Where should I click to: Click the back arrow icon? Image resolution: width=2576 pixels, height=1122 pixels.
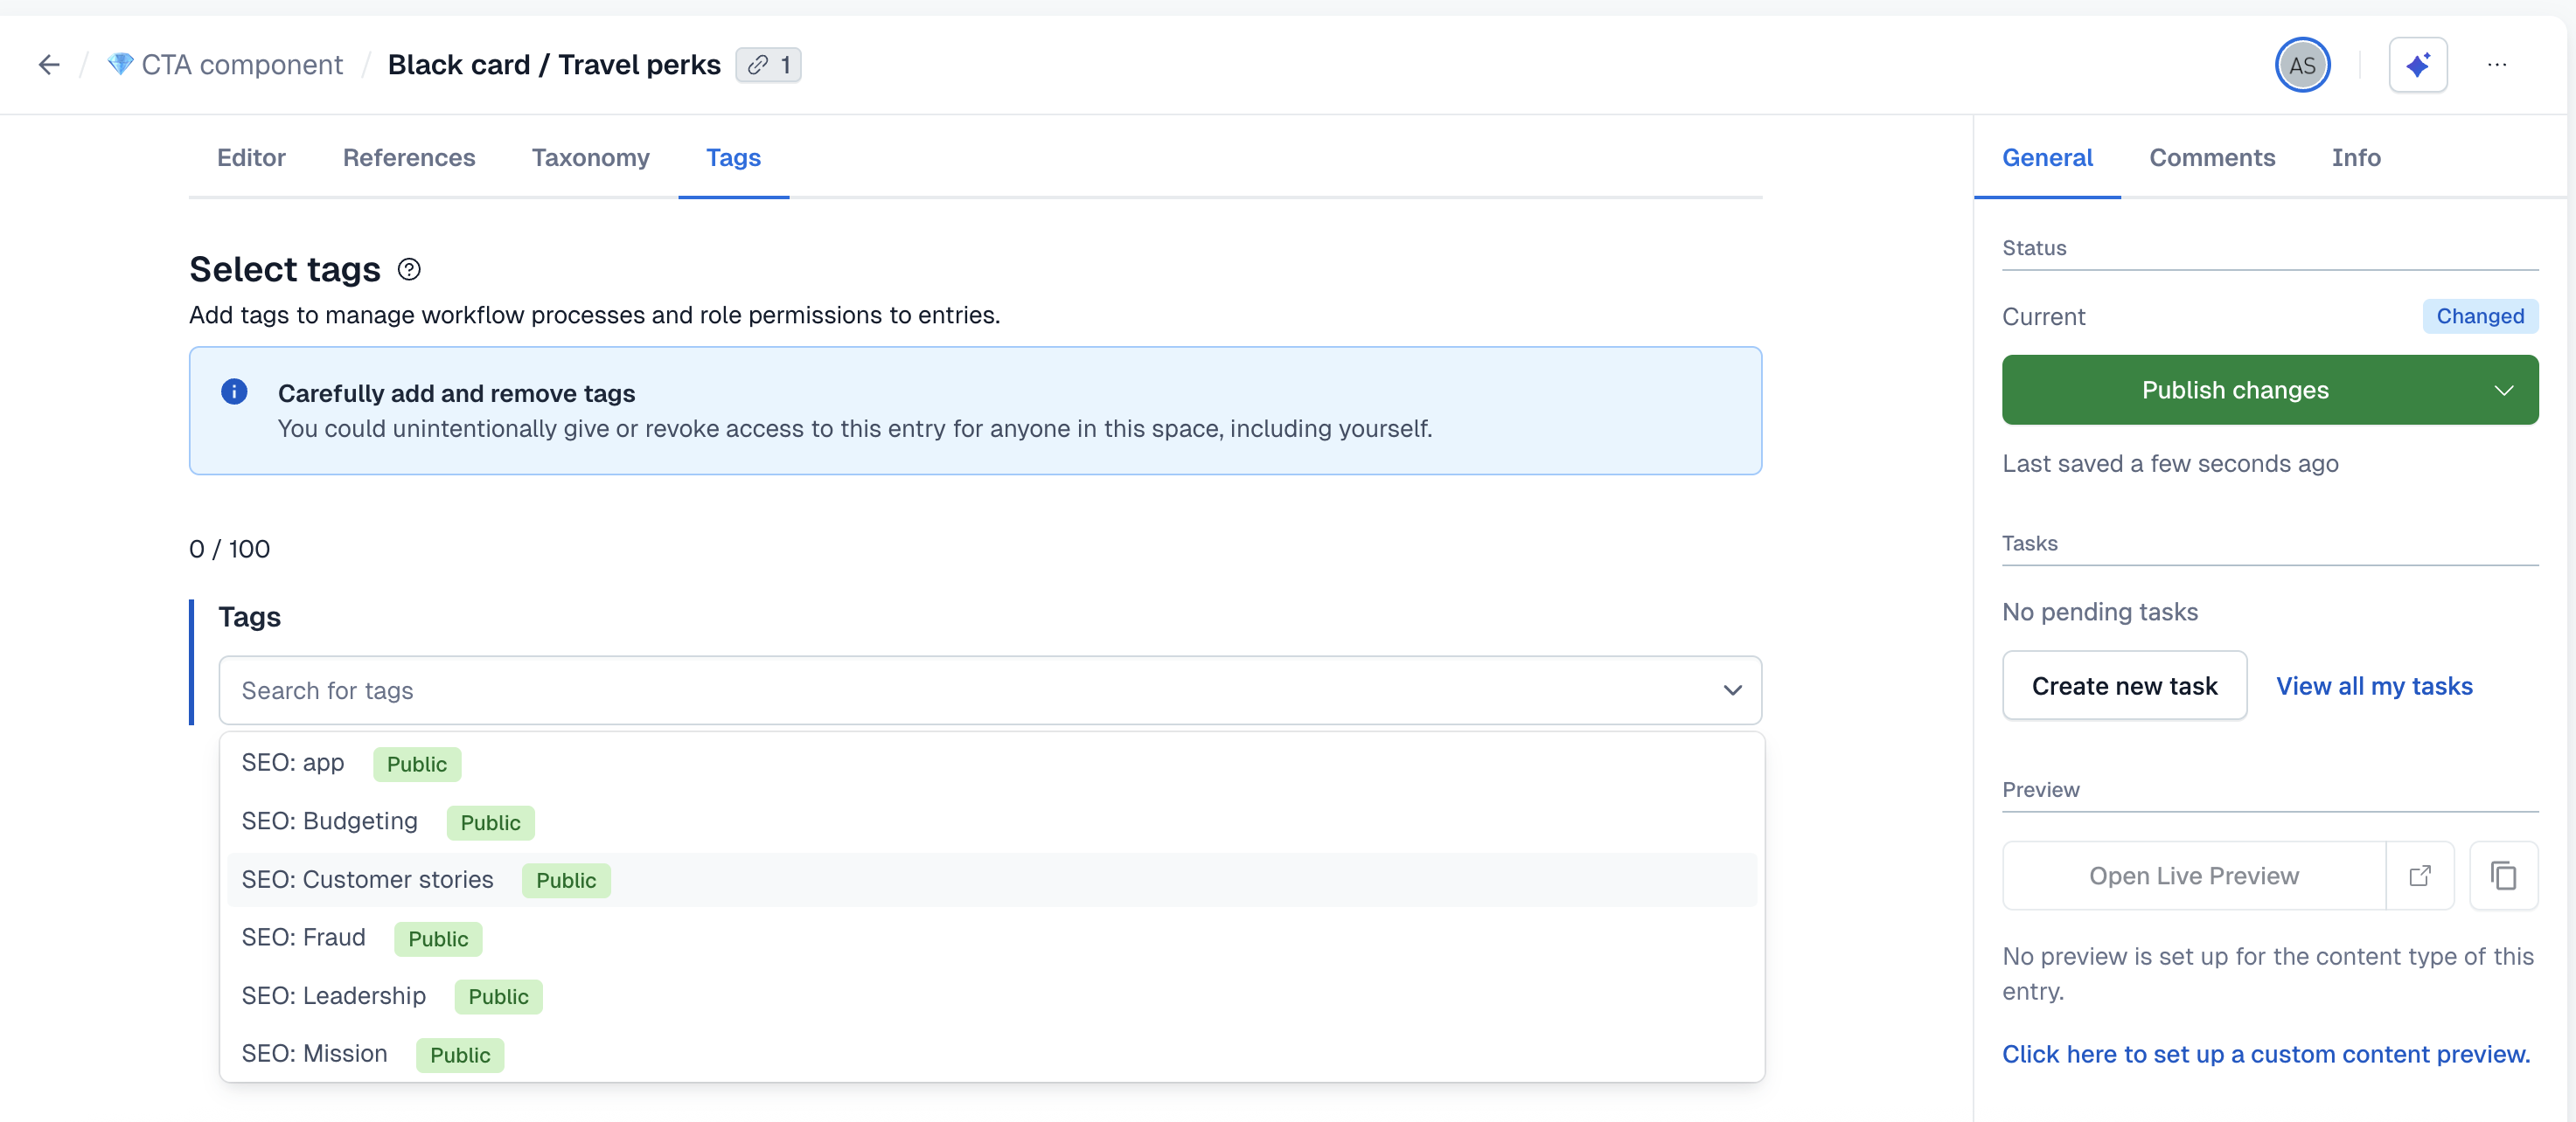[49, 65]
